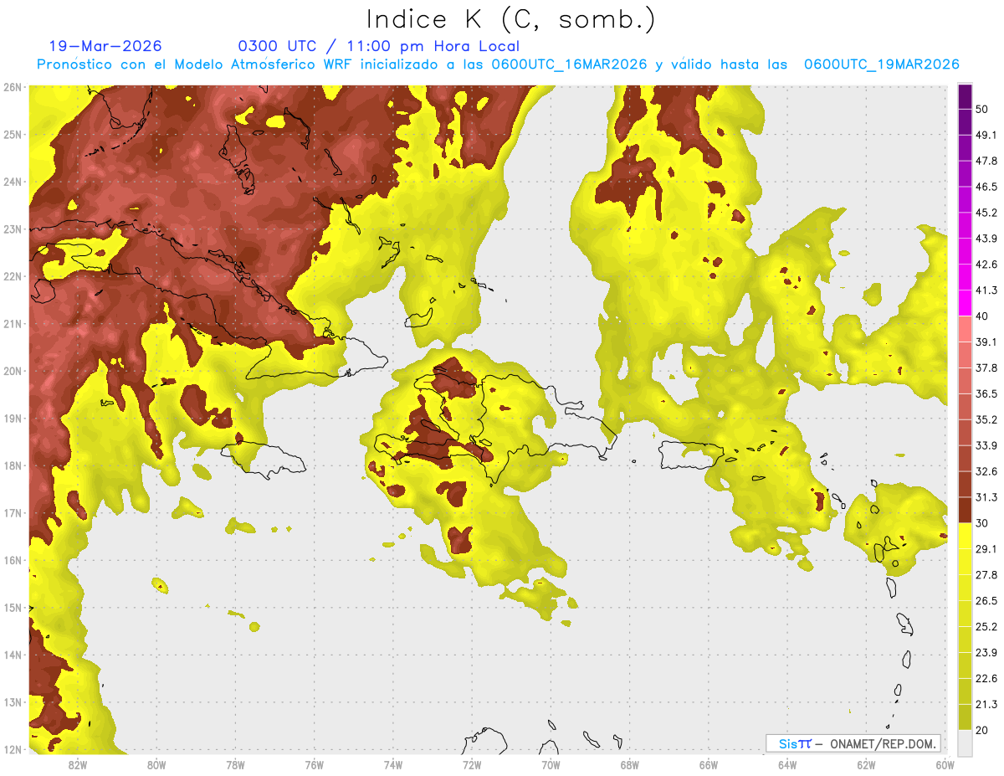Click the grey swatch at the color scale bottom
The image size is (1004, 776).
tap(965, 743)
